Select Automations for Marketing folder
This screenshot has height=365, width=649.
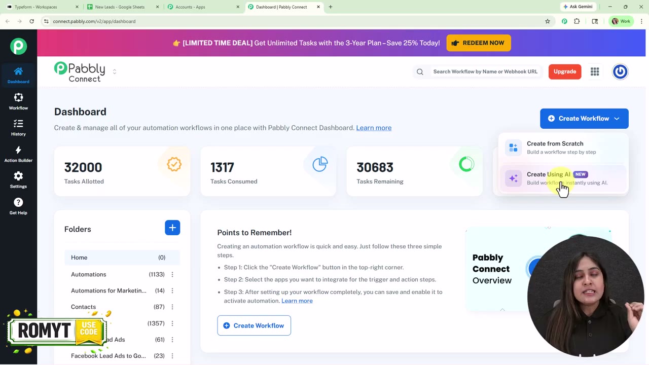click(109, 290)
